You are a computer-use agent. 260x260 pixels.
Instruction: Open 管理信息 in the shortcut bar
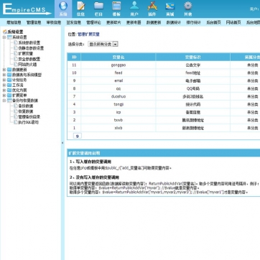(34, 22)
